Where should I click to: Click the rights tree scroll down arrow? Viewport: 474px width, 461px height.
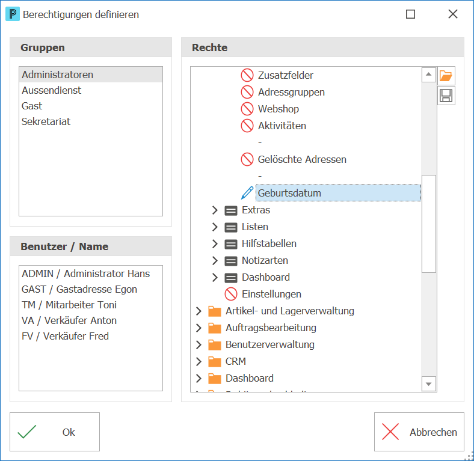click(429, 384)
